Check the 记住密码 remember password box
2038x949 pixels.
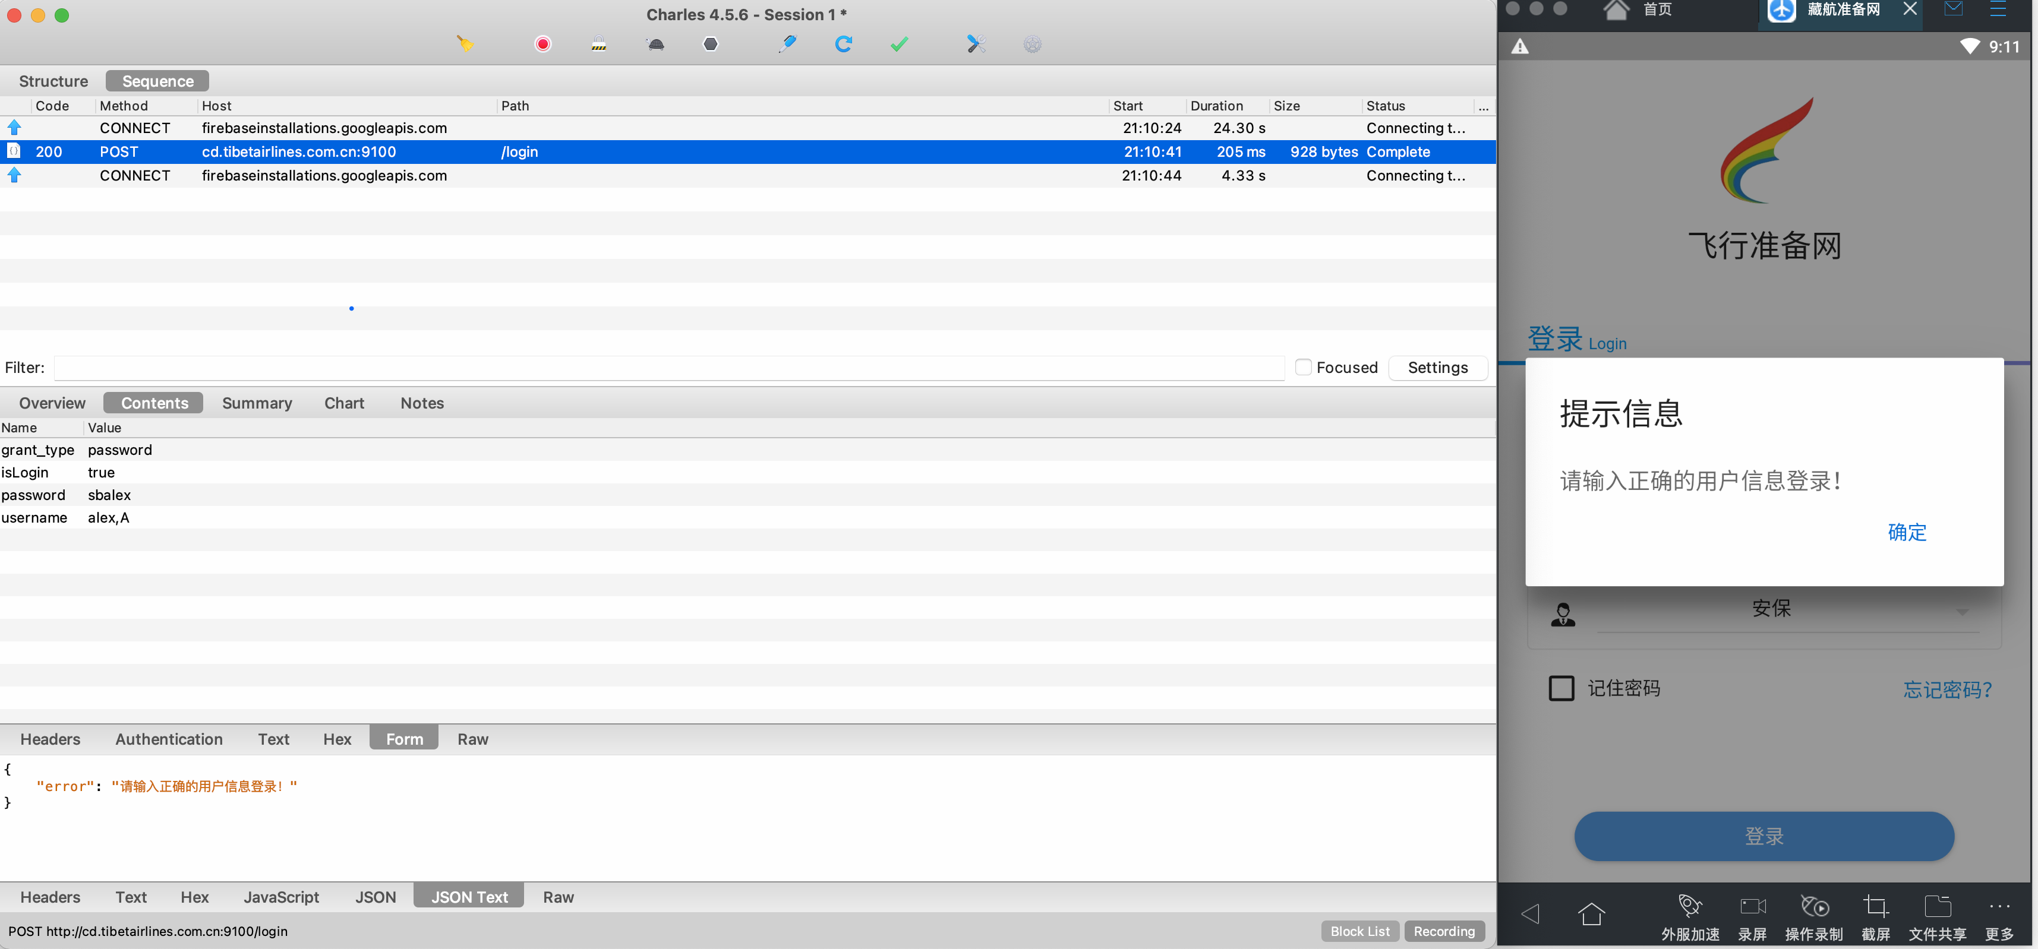[x=1561, y=688]
